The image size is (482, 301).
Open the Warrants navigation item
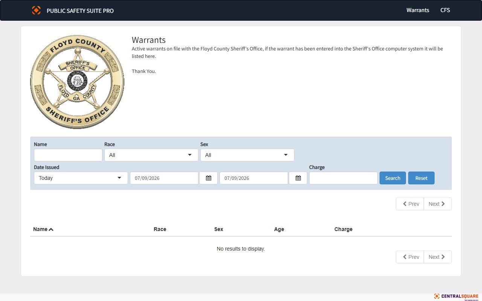(418, 10)
